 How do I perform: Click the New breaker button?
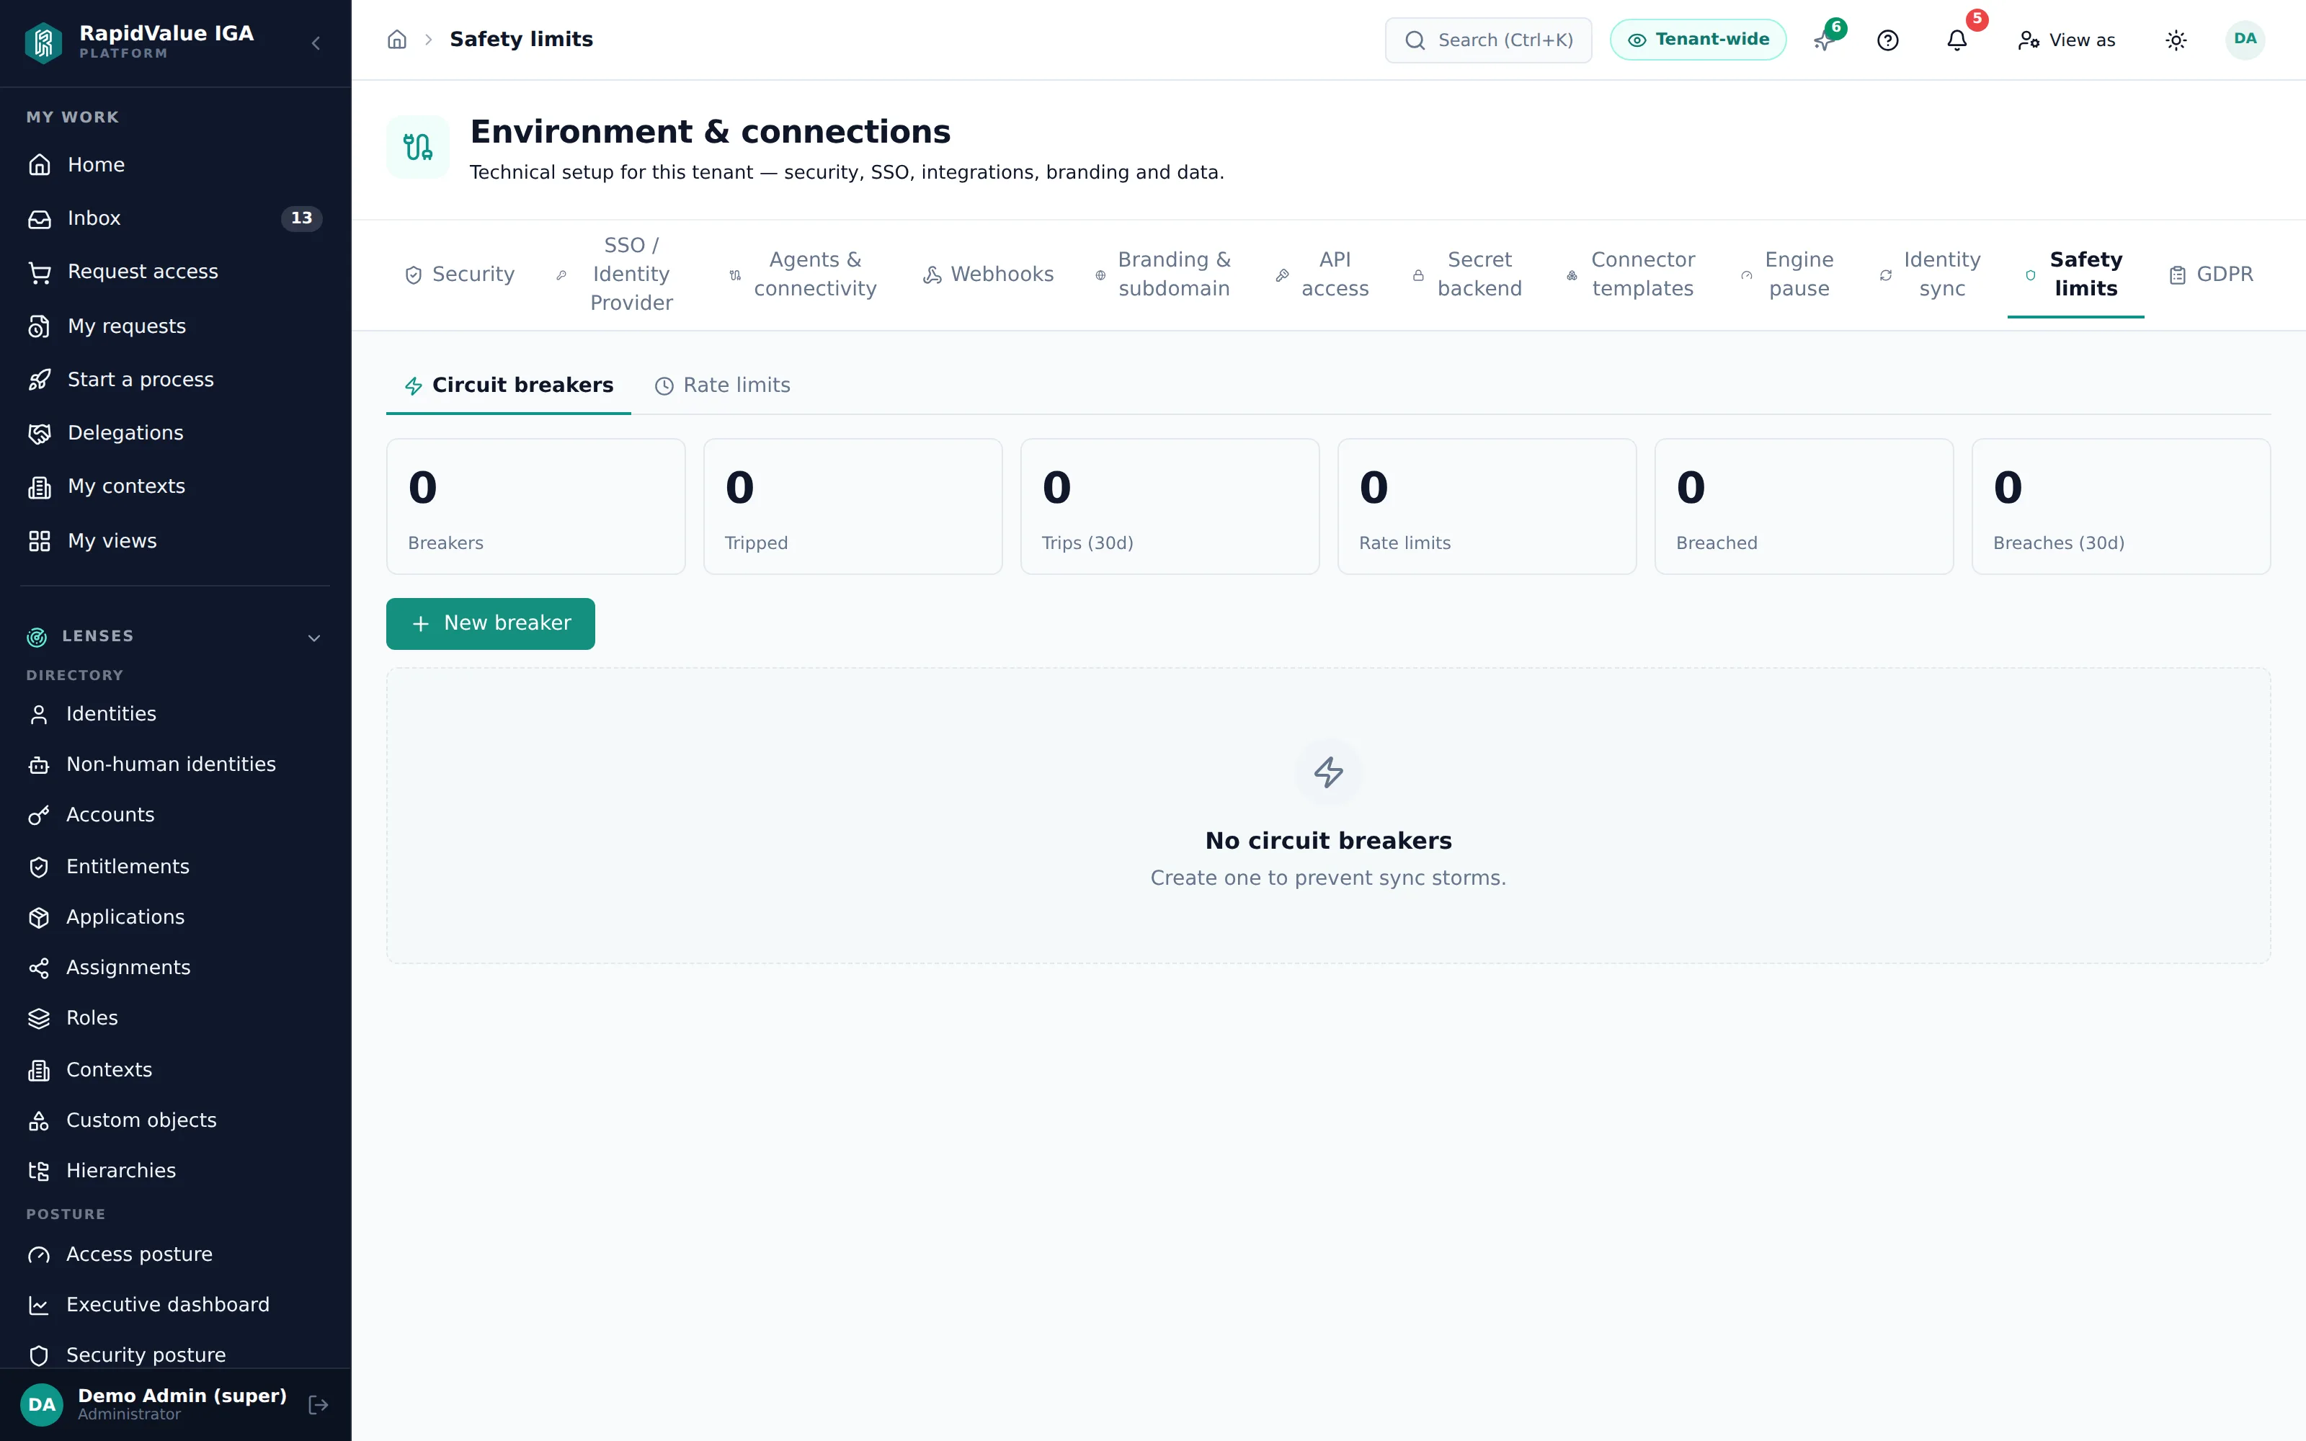click(490, 623)
